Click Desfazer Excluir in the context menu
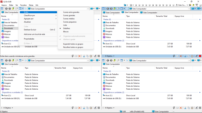This screenshot has width=202, height=113. 30,30
